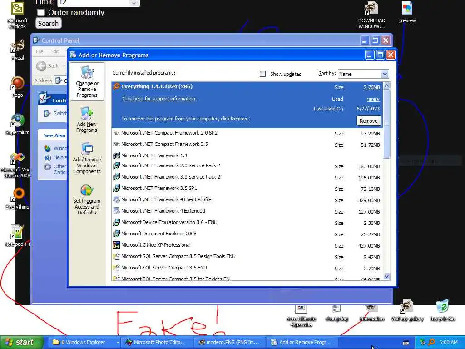The height and width of the screenshot is (349, 465).
Task: Click the 6:00 AM clock
Action: pos(448,342)
